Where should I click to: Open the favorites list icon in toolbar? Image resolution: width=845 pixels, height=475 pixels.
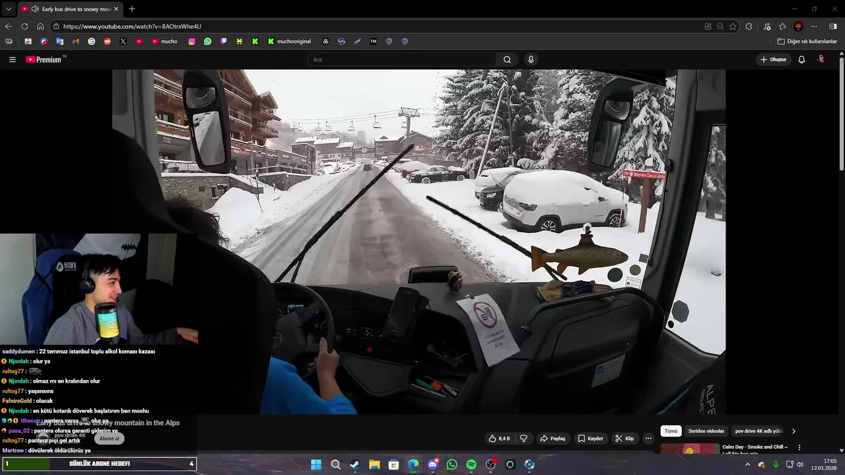[782, 26]
